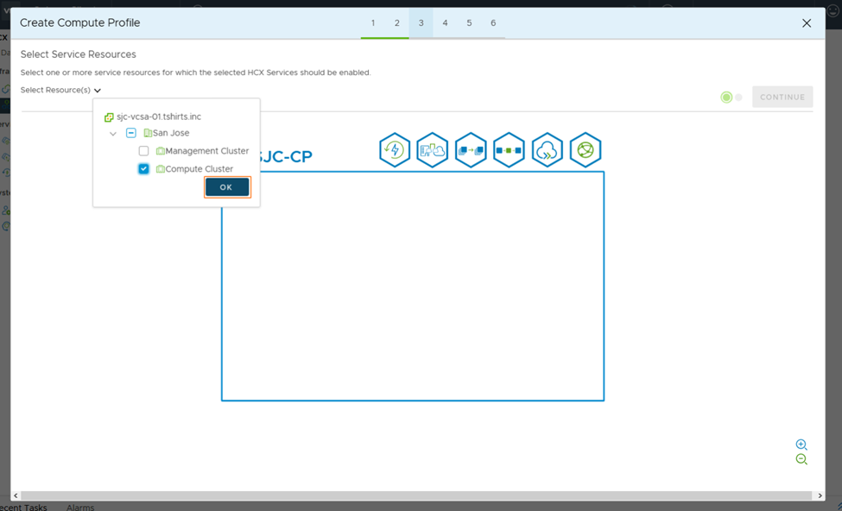The height and width of the screenshot is (511, 842).
Task: Zoom in on the diagram canvas
Action: click(x=801, y=445)
